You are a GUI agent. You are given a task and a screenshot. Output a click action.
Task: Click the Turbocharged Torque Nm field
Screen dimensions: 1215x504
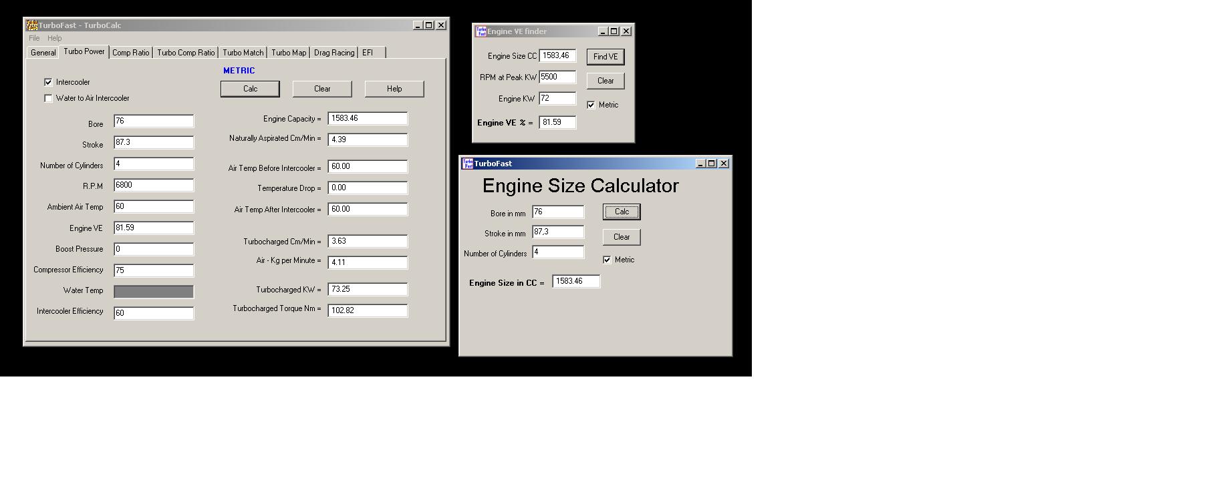point(368,310)
